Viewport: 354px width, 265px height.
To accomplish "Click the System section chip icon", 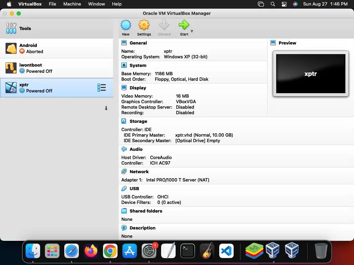I will point(124,65).
